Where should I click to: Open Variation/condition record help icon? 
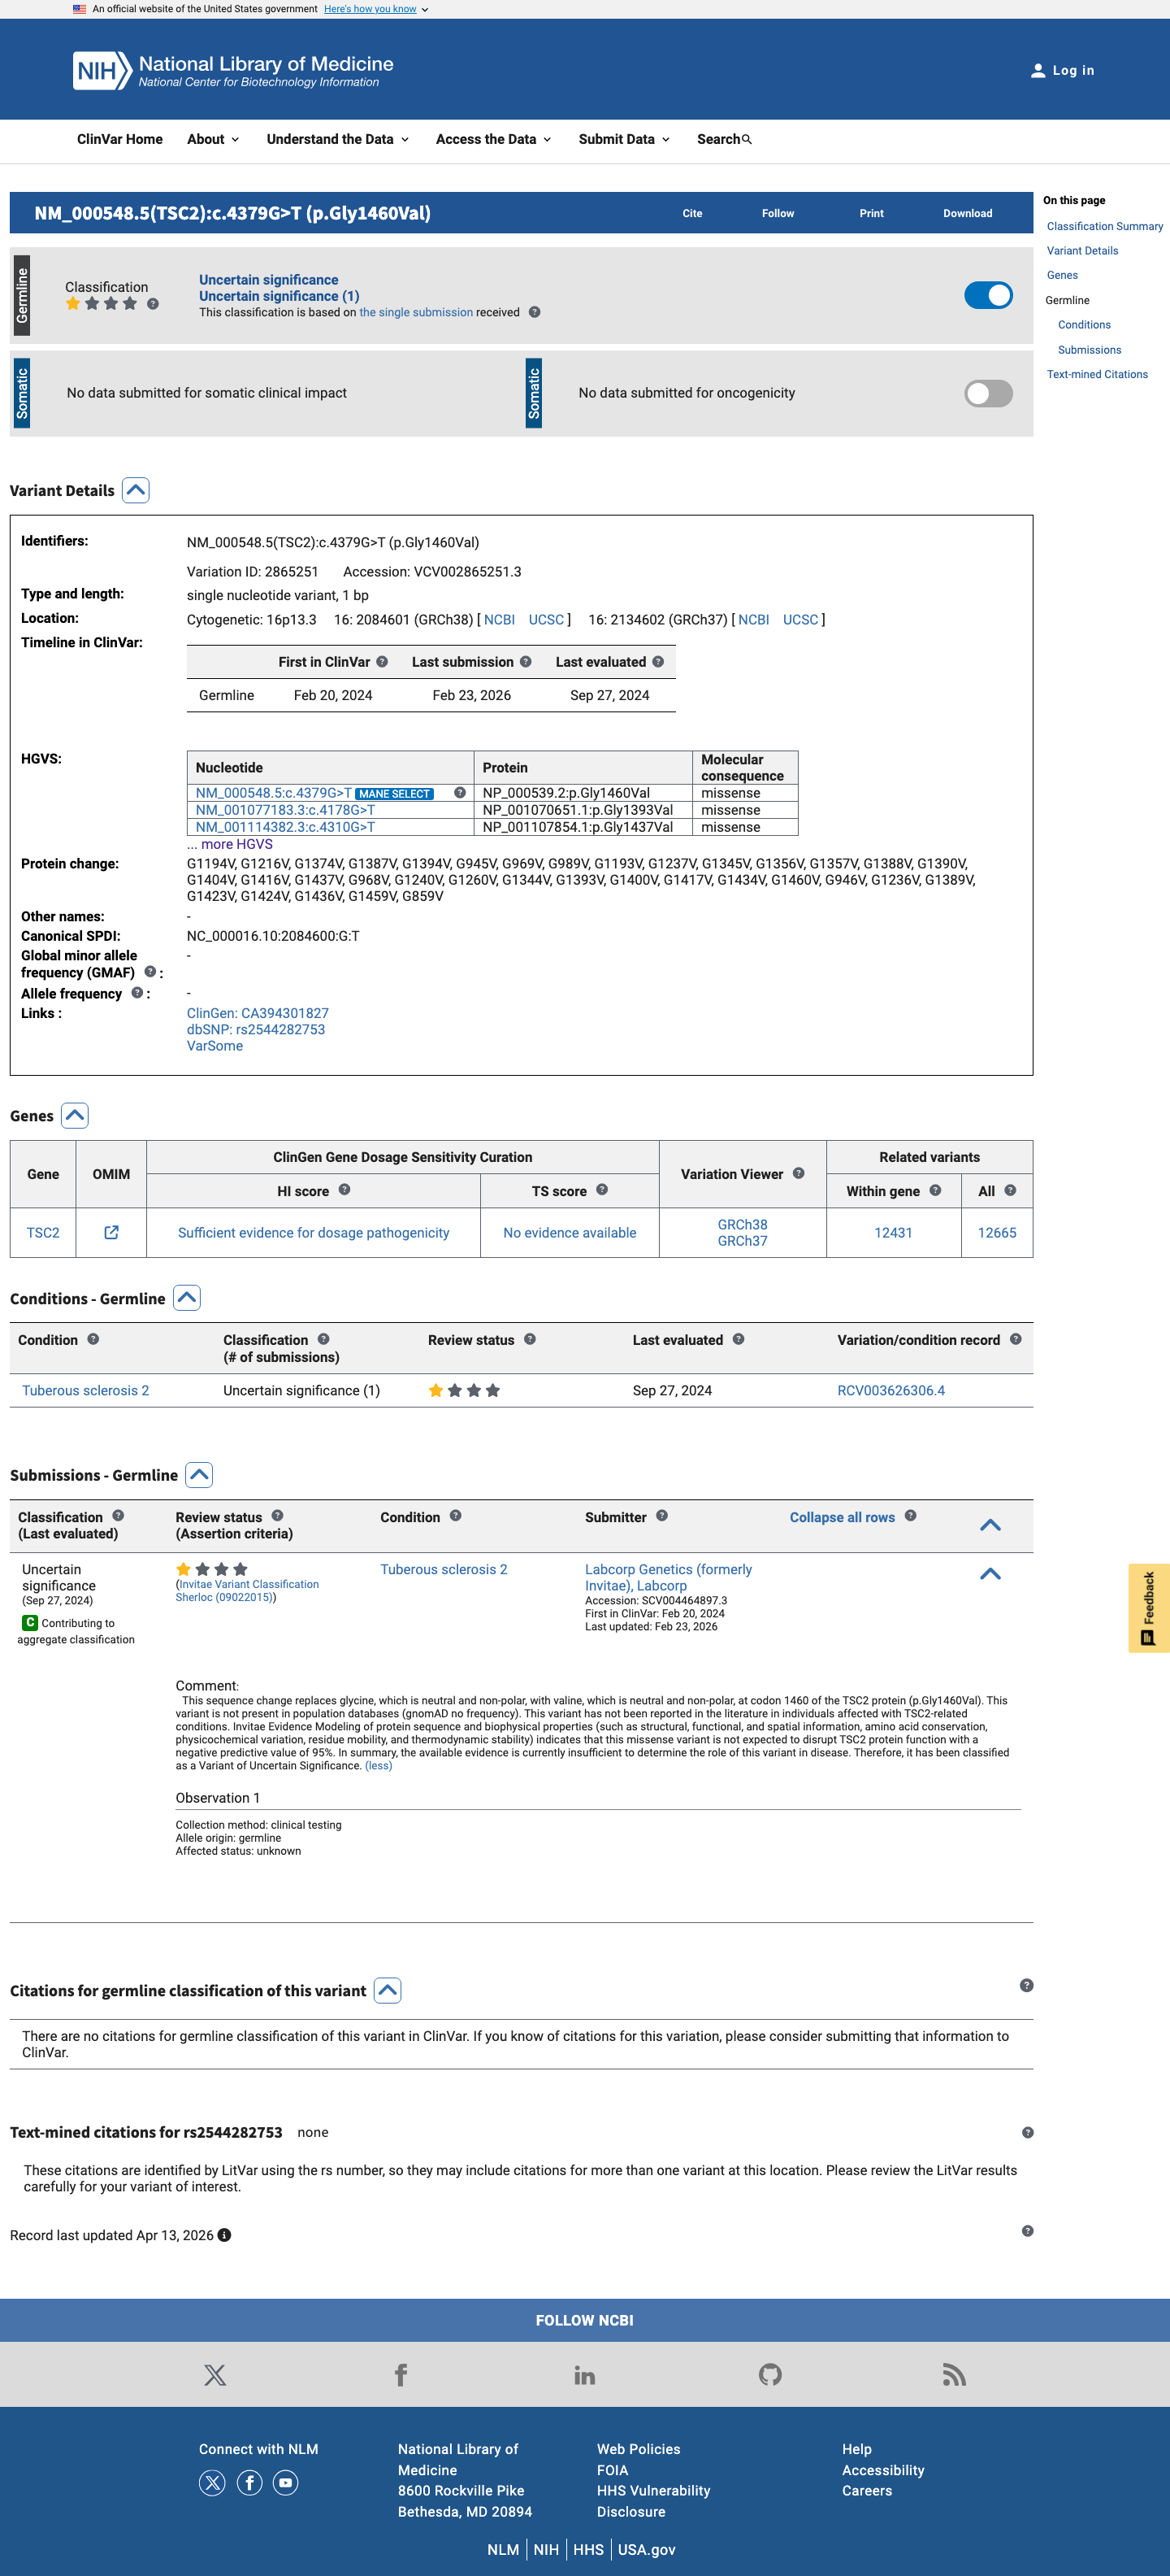pos(1015,1339)
